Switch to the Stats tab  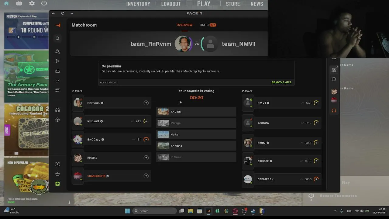point(208,25)
